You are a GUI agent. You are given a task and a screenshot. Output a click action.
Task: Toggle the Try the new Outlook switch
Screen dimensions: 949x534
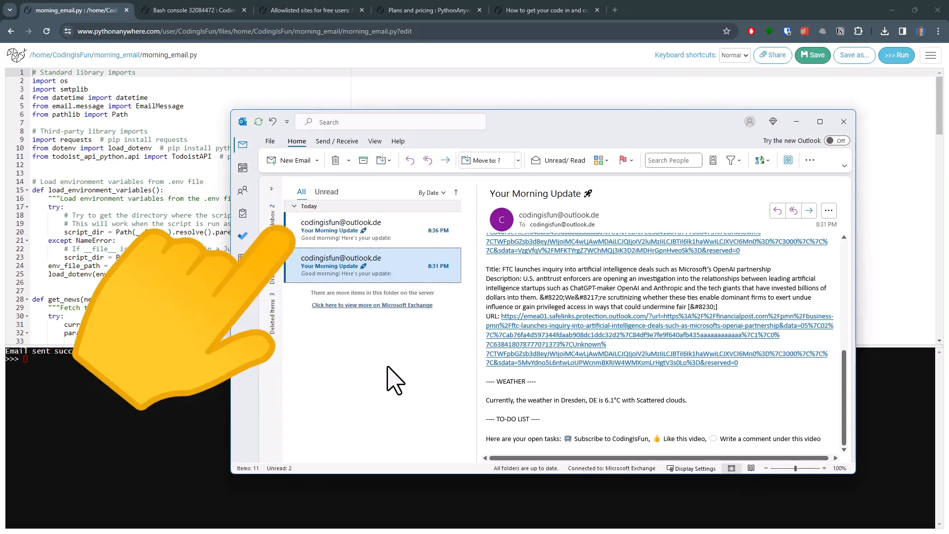click(x=836, y=141)
